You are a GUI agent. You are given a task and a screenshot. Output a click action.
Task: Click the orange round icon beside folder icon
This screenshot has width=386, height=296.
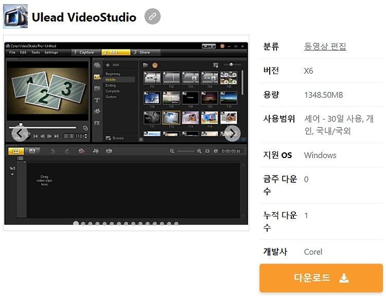[x=155, y=65]
